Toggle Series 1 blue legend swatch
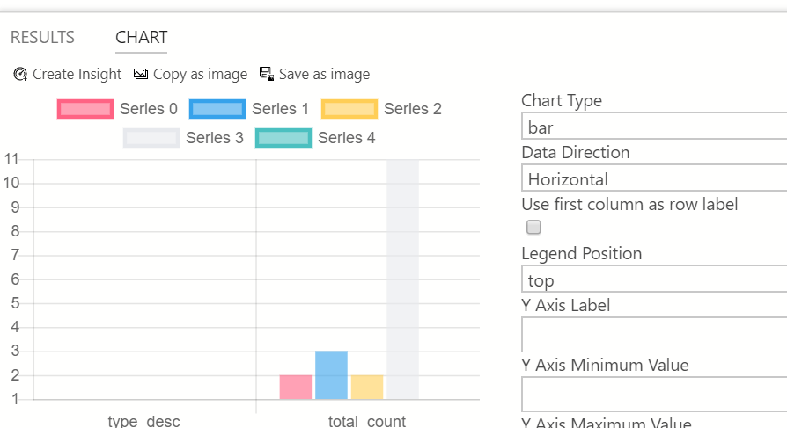 coord(217,109)
